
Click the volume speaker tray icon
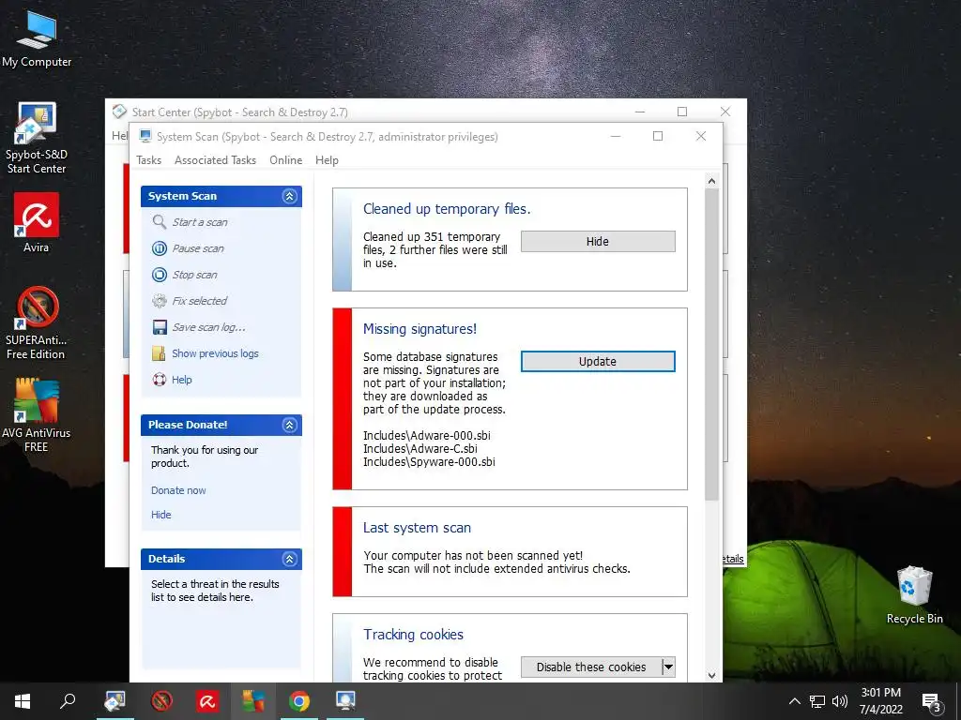[840, 701]
